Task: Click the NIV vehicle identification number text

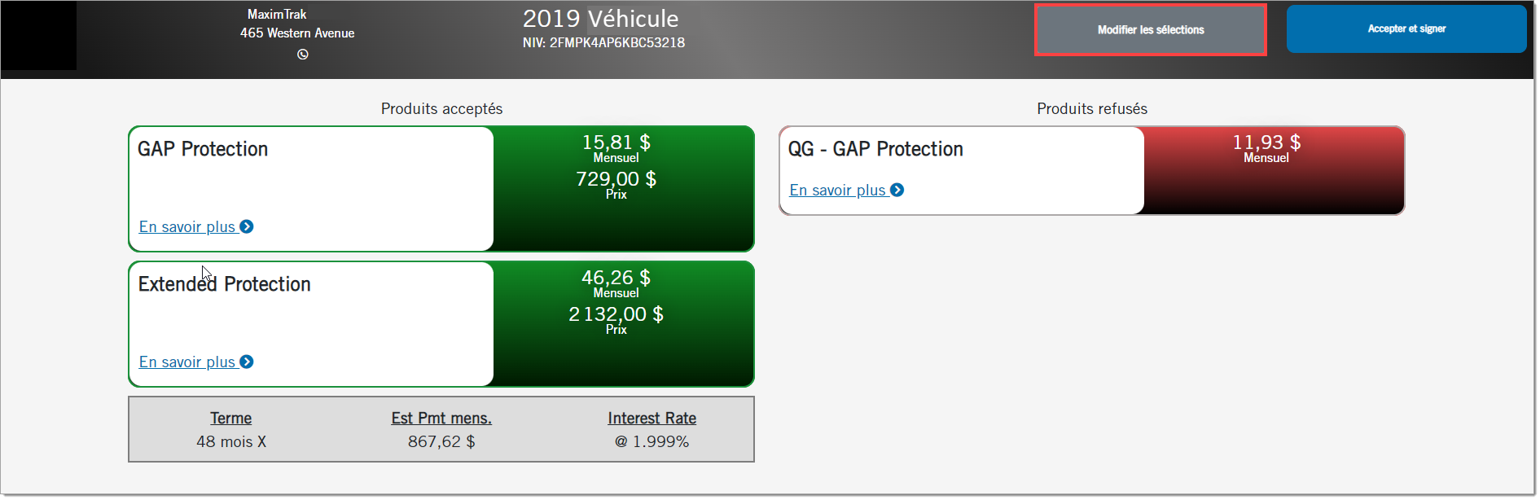Action: click(x=603, y=42)
